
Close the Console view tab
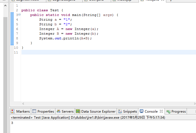(161, 112)
